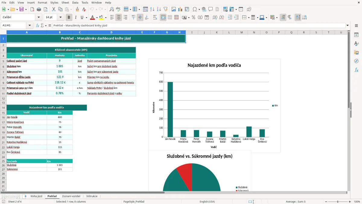Click the Format as Percent icon

pos(194,17)
